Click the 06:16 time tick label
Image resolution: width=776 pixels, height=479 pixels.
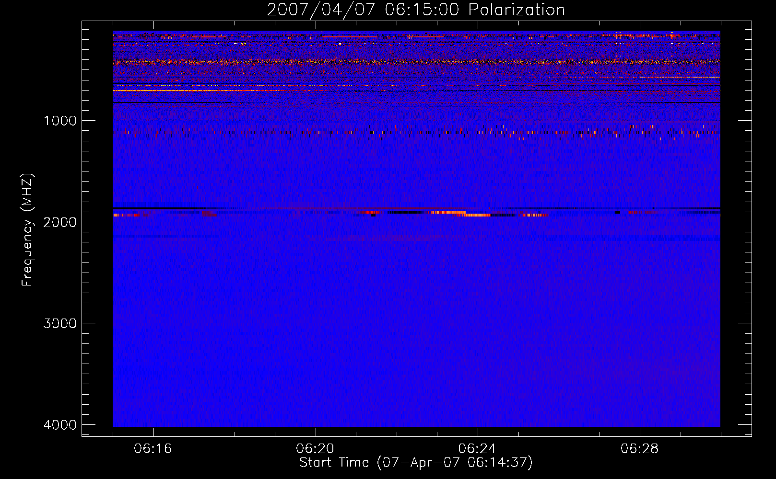click(153, 449)
